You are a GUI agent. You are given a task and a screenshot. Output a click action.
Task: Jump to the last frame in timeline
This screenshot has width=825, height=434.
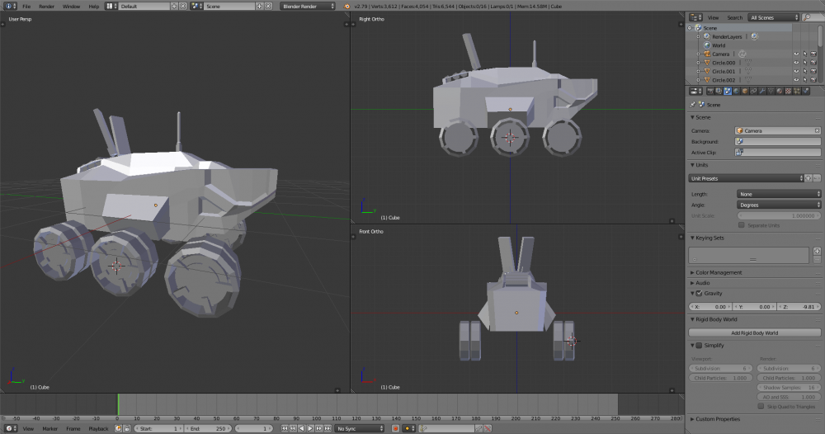coord(328,429)
